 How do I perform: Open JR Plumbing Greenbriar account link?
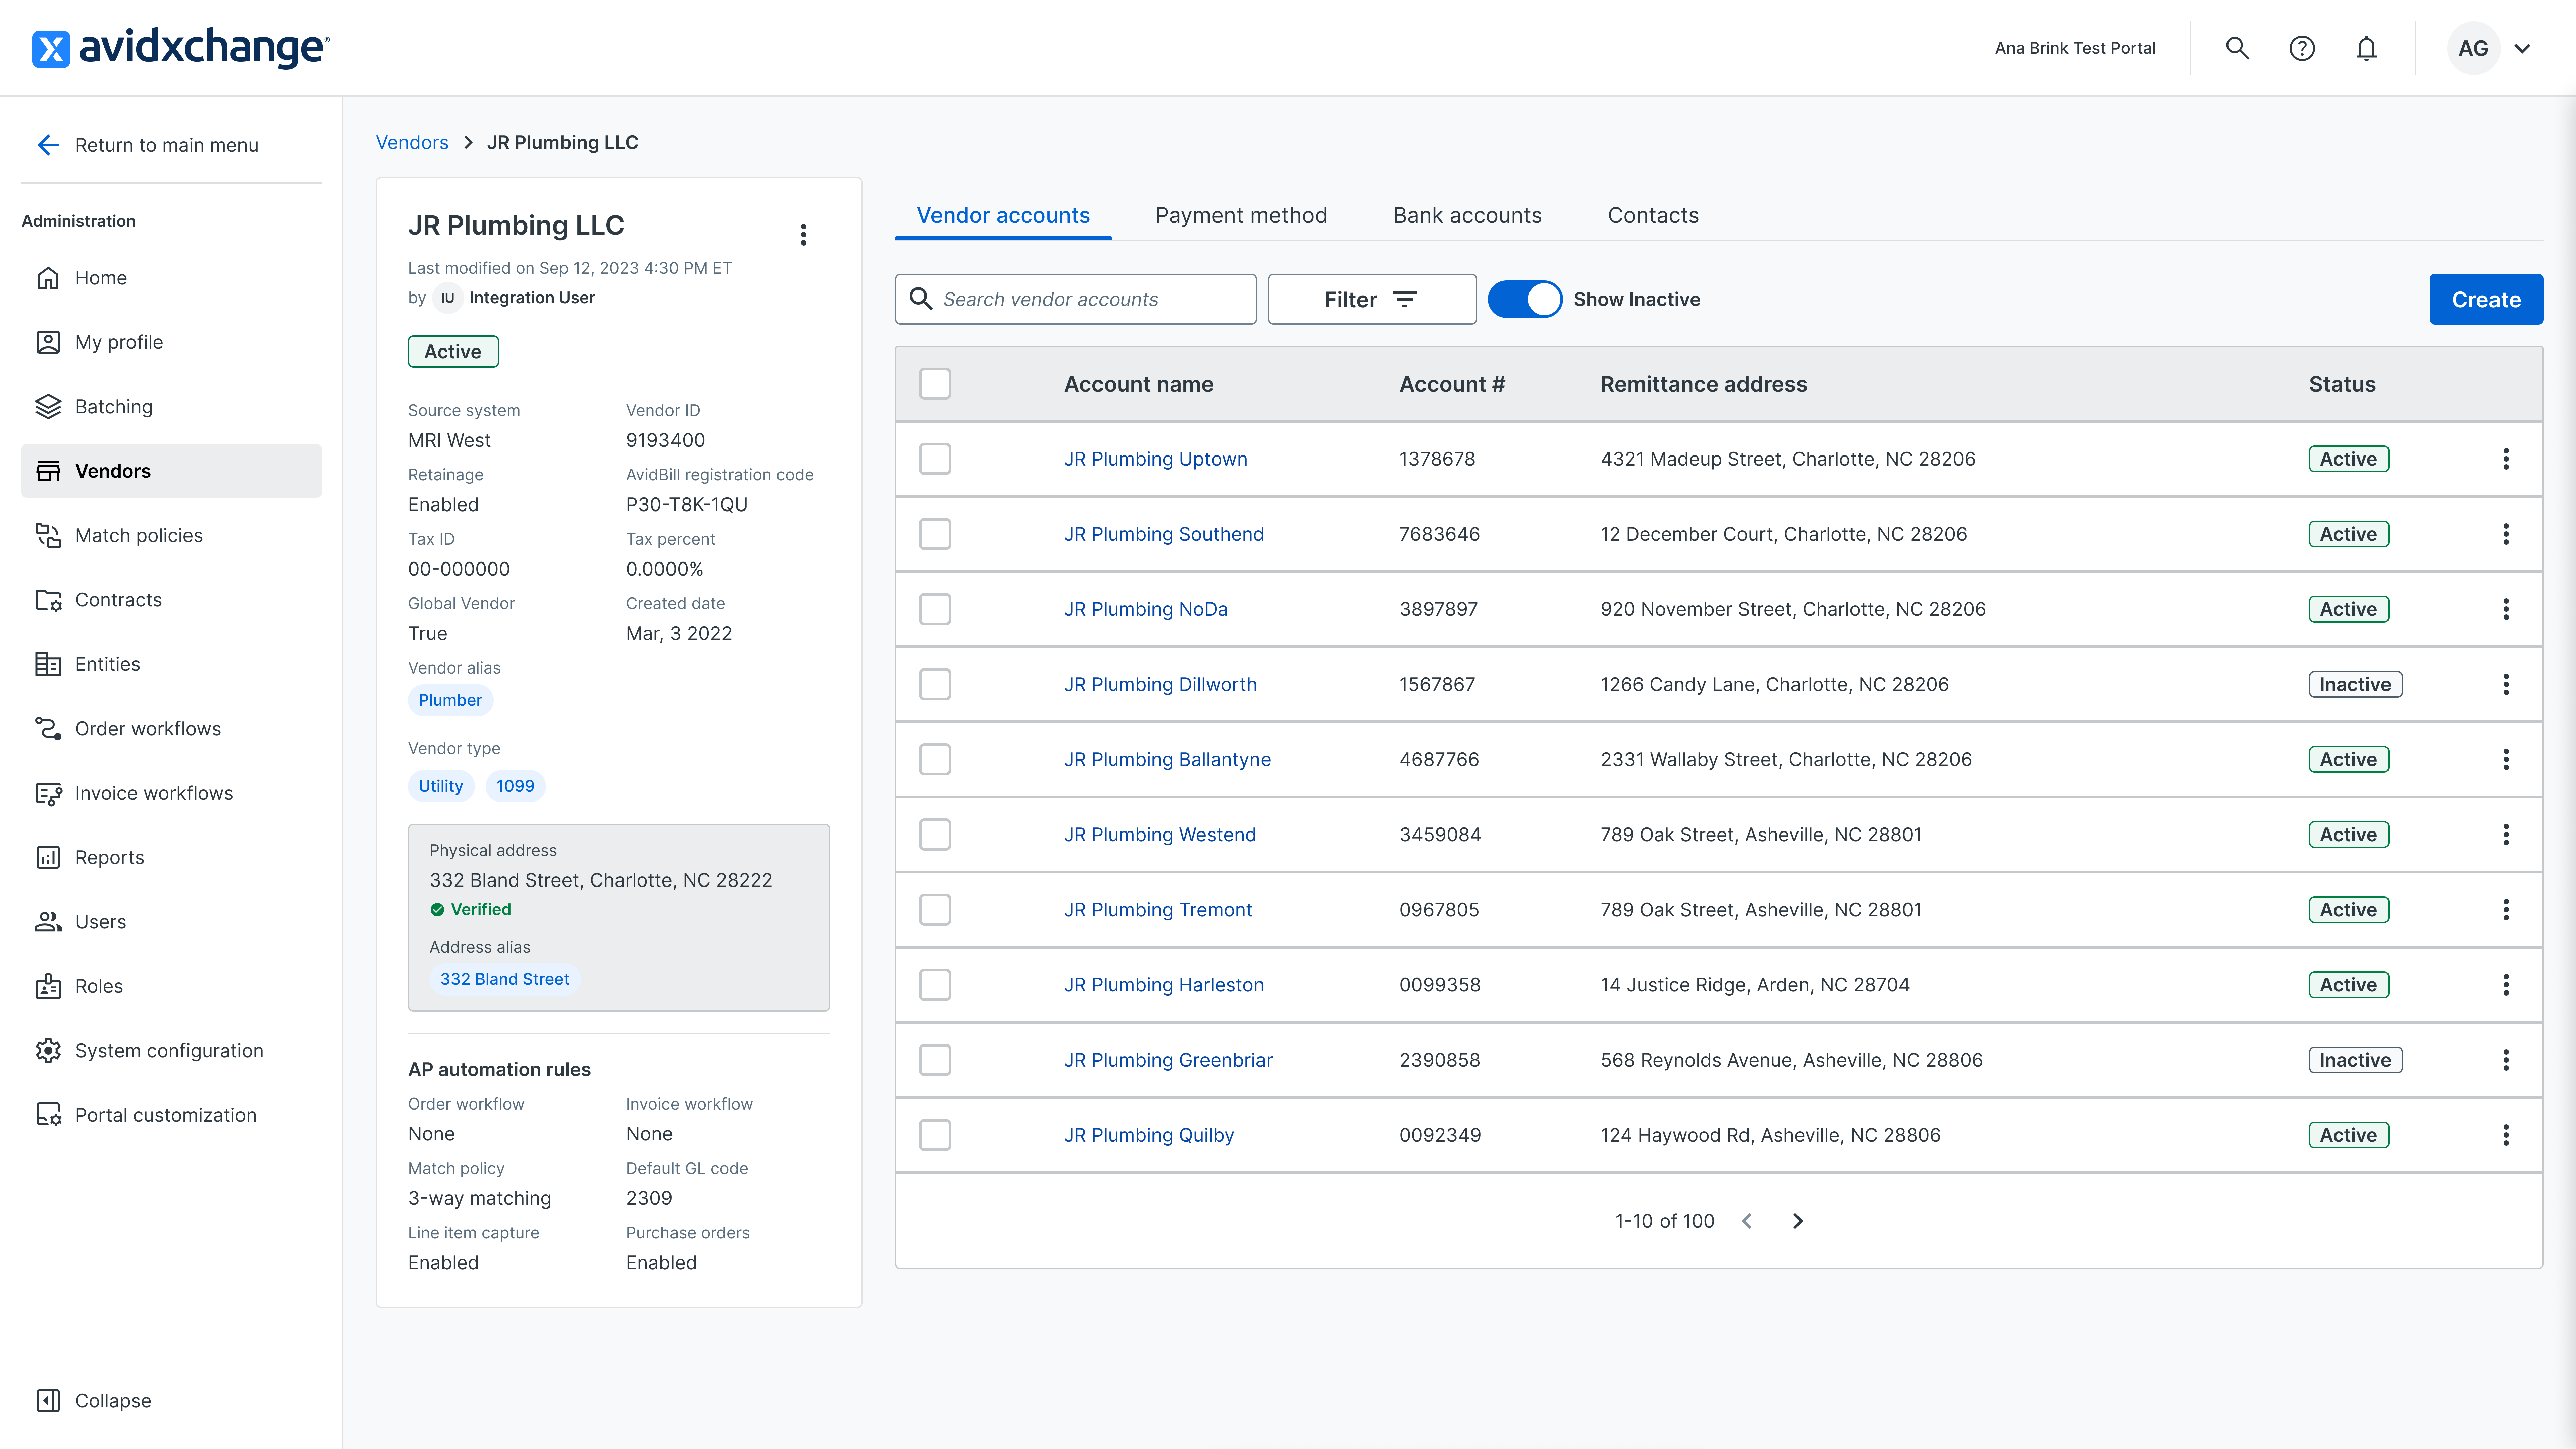coord(1168,1060)
